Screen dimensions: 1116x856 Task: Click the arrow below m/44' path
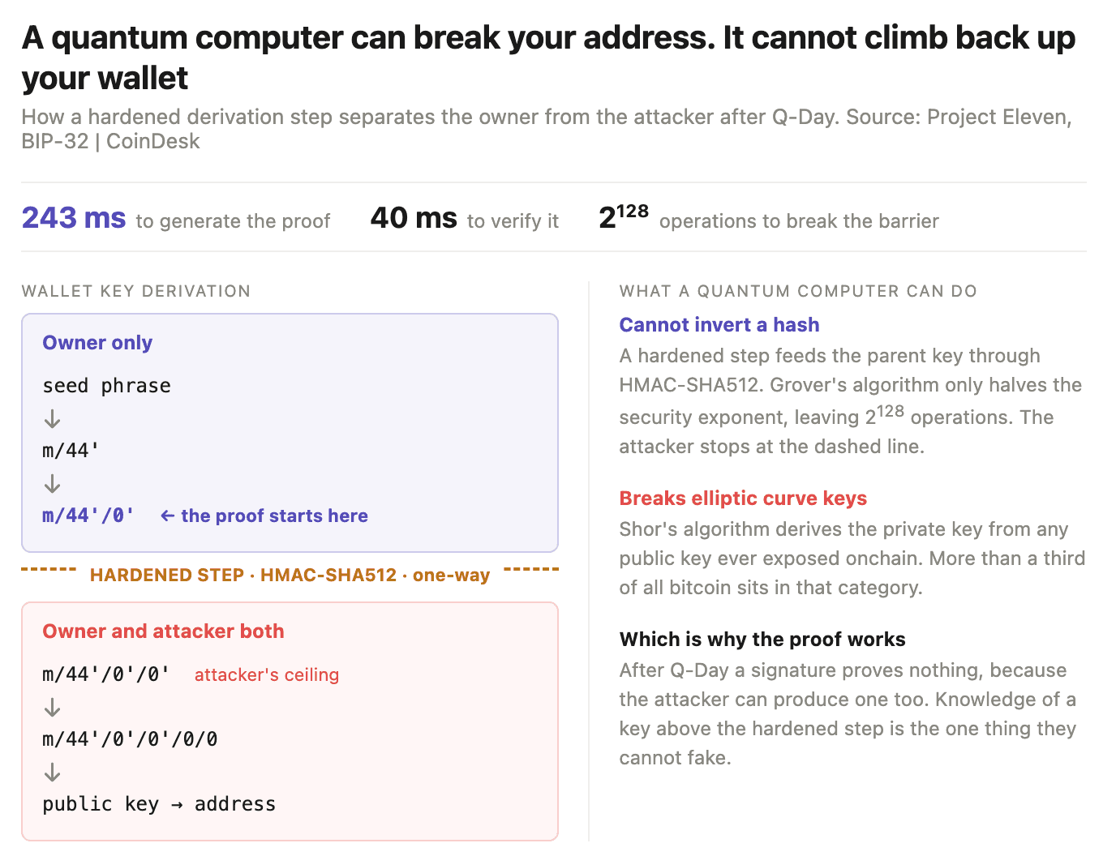point(52,483)
